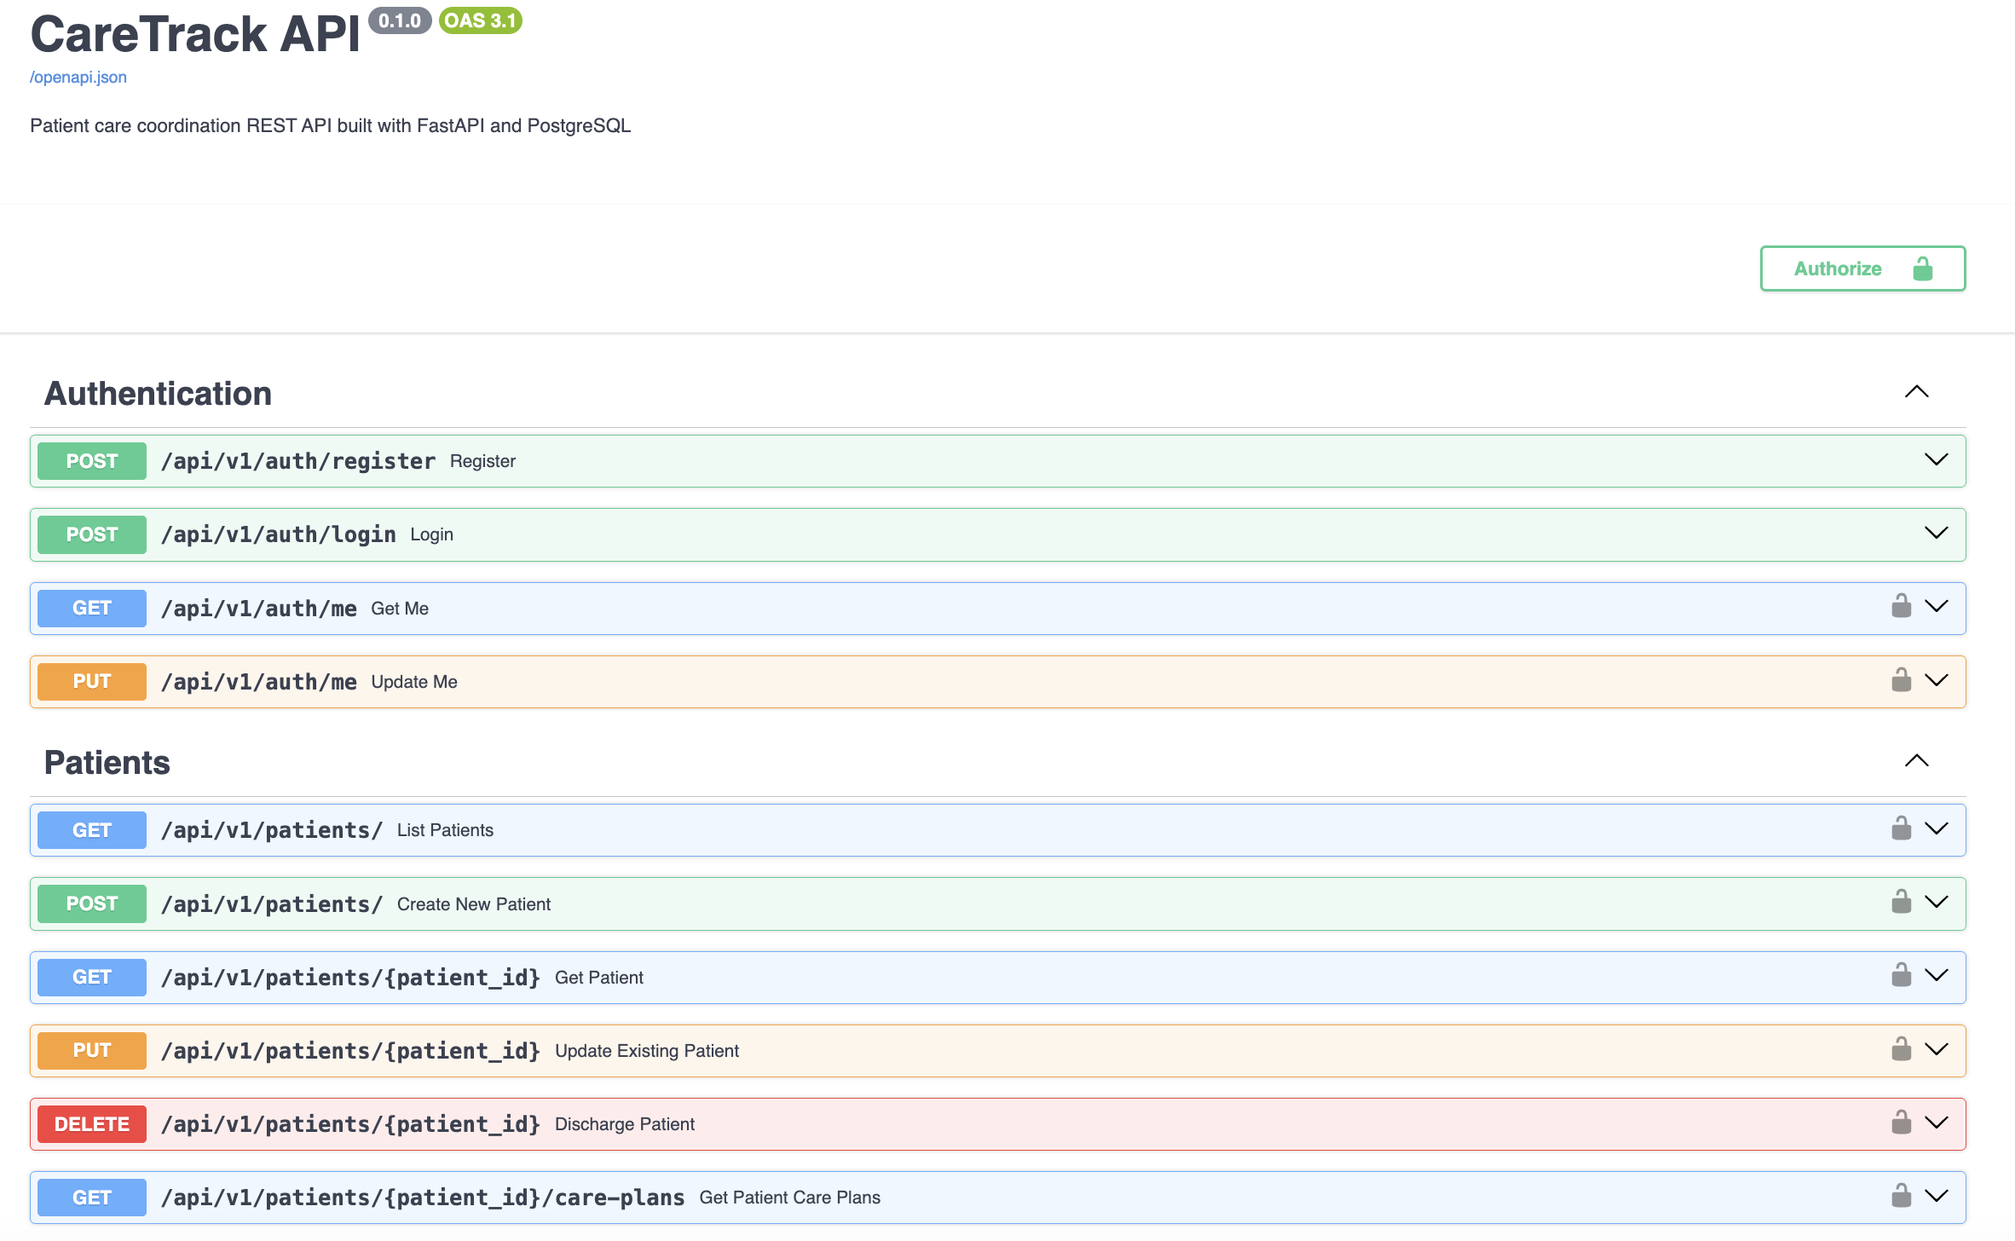Click the lock icon on GET /api/v1/auth/me
This screenshot has height=1241, width=2015.
[x=1901, y=607]
